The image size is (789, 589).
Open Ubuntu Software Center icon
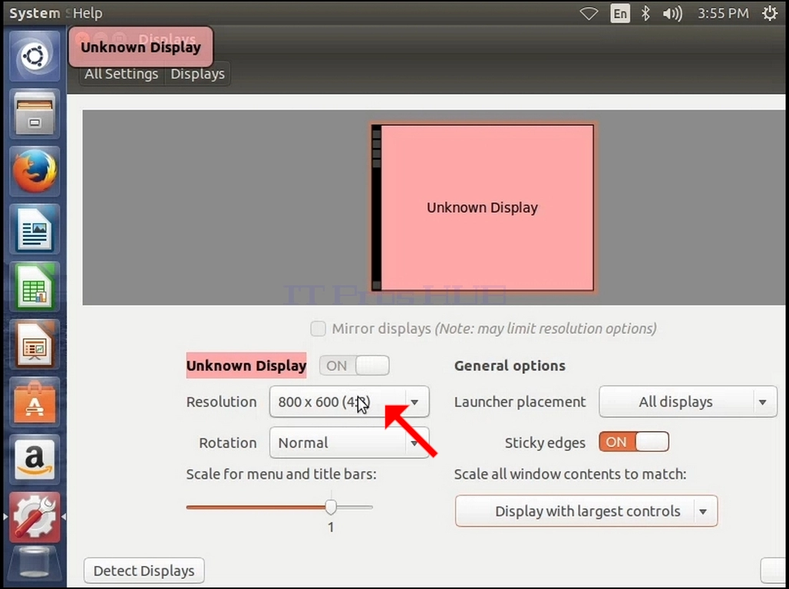[x=35, y=403]
